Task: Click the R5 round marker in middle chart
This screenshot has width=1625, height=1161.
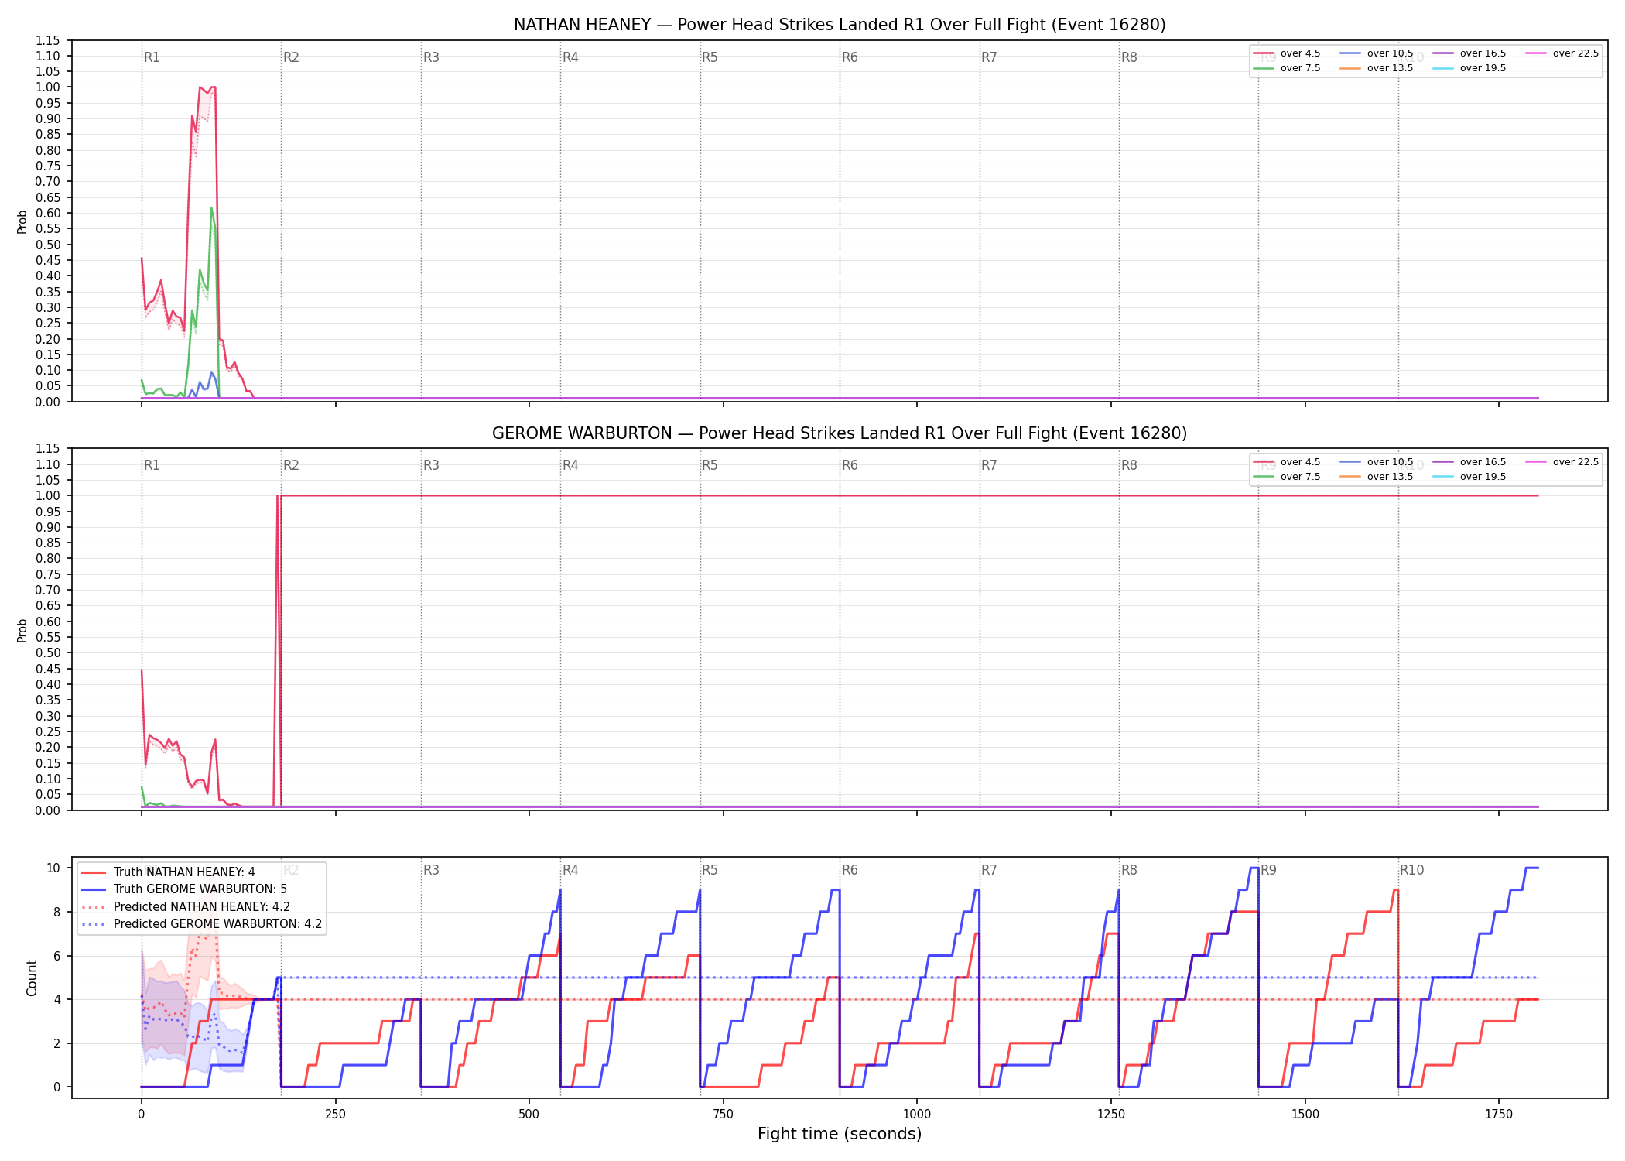Action: point(710,465)
